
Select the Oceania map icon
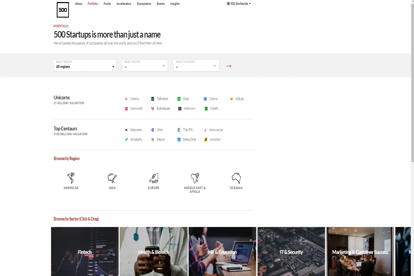point(236,178)
